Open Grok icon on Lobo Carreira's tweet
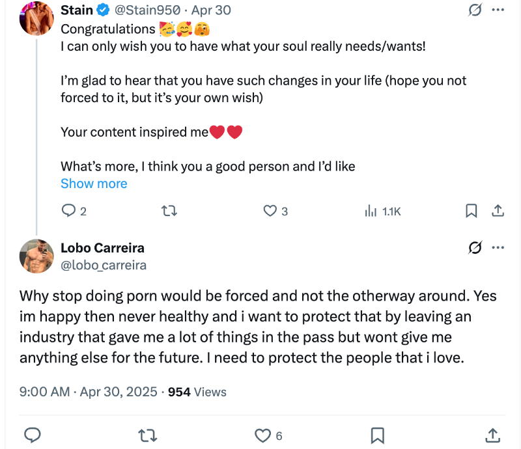Image resolution: width=521 pixels, height=449 pixels. pos(475,248)
